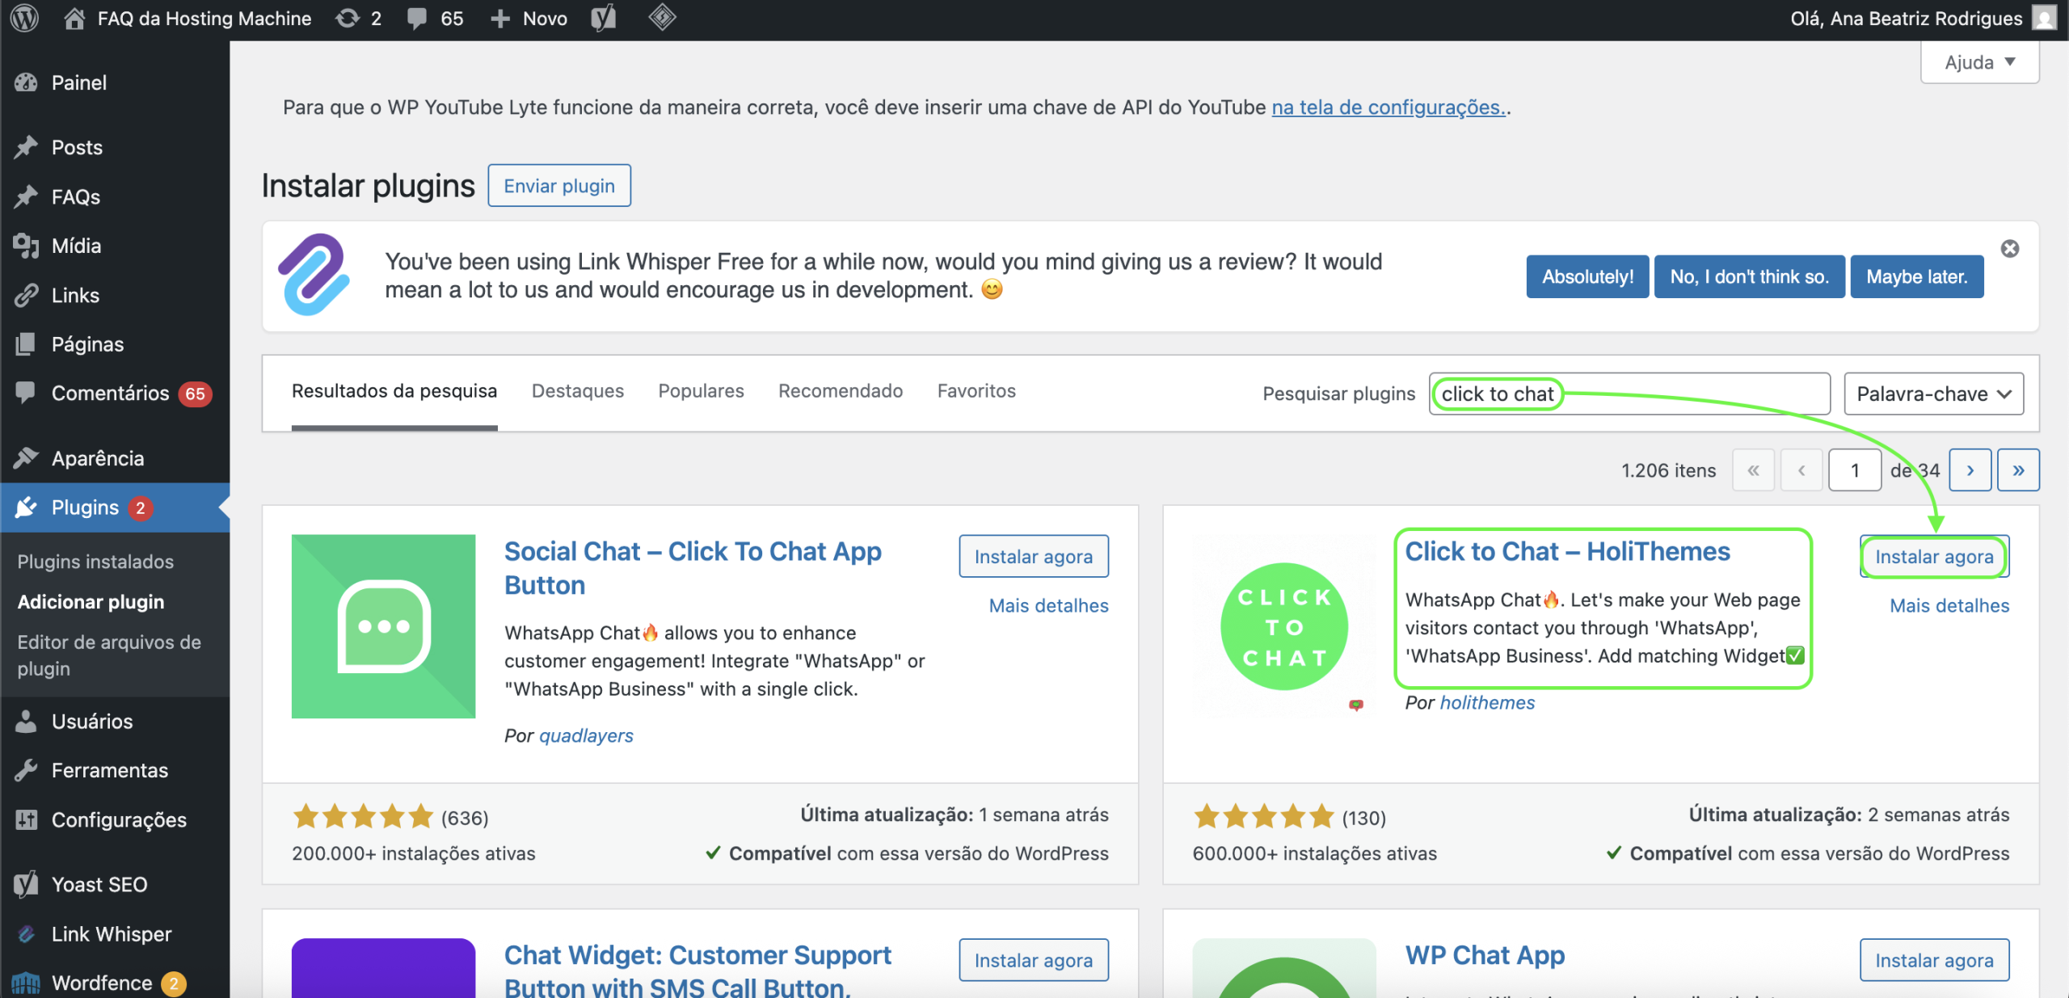Click the current page number field
The height and width of the screenshot is (998, 2069).
pos(1855,470)
